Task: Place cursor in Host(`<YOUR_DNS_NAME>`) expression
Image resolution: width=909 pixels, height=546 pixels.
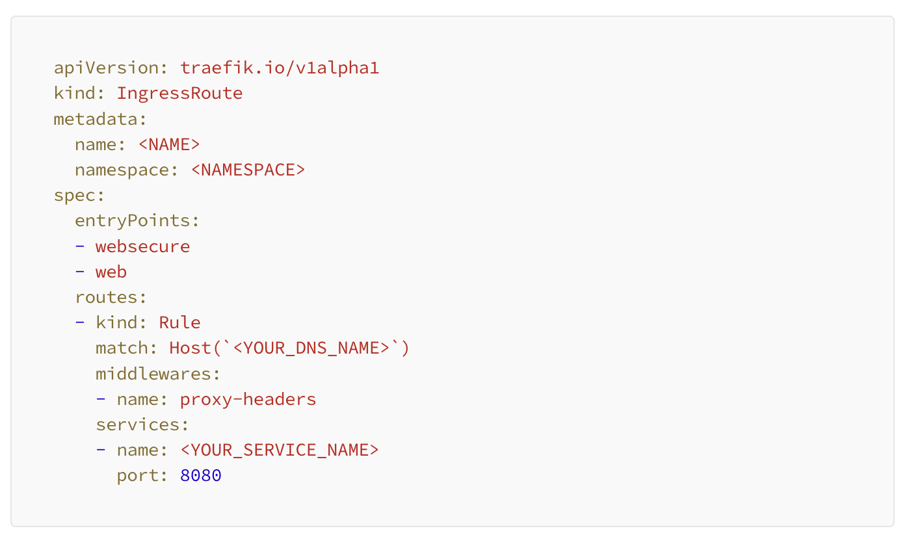Action: coord(289,348)
